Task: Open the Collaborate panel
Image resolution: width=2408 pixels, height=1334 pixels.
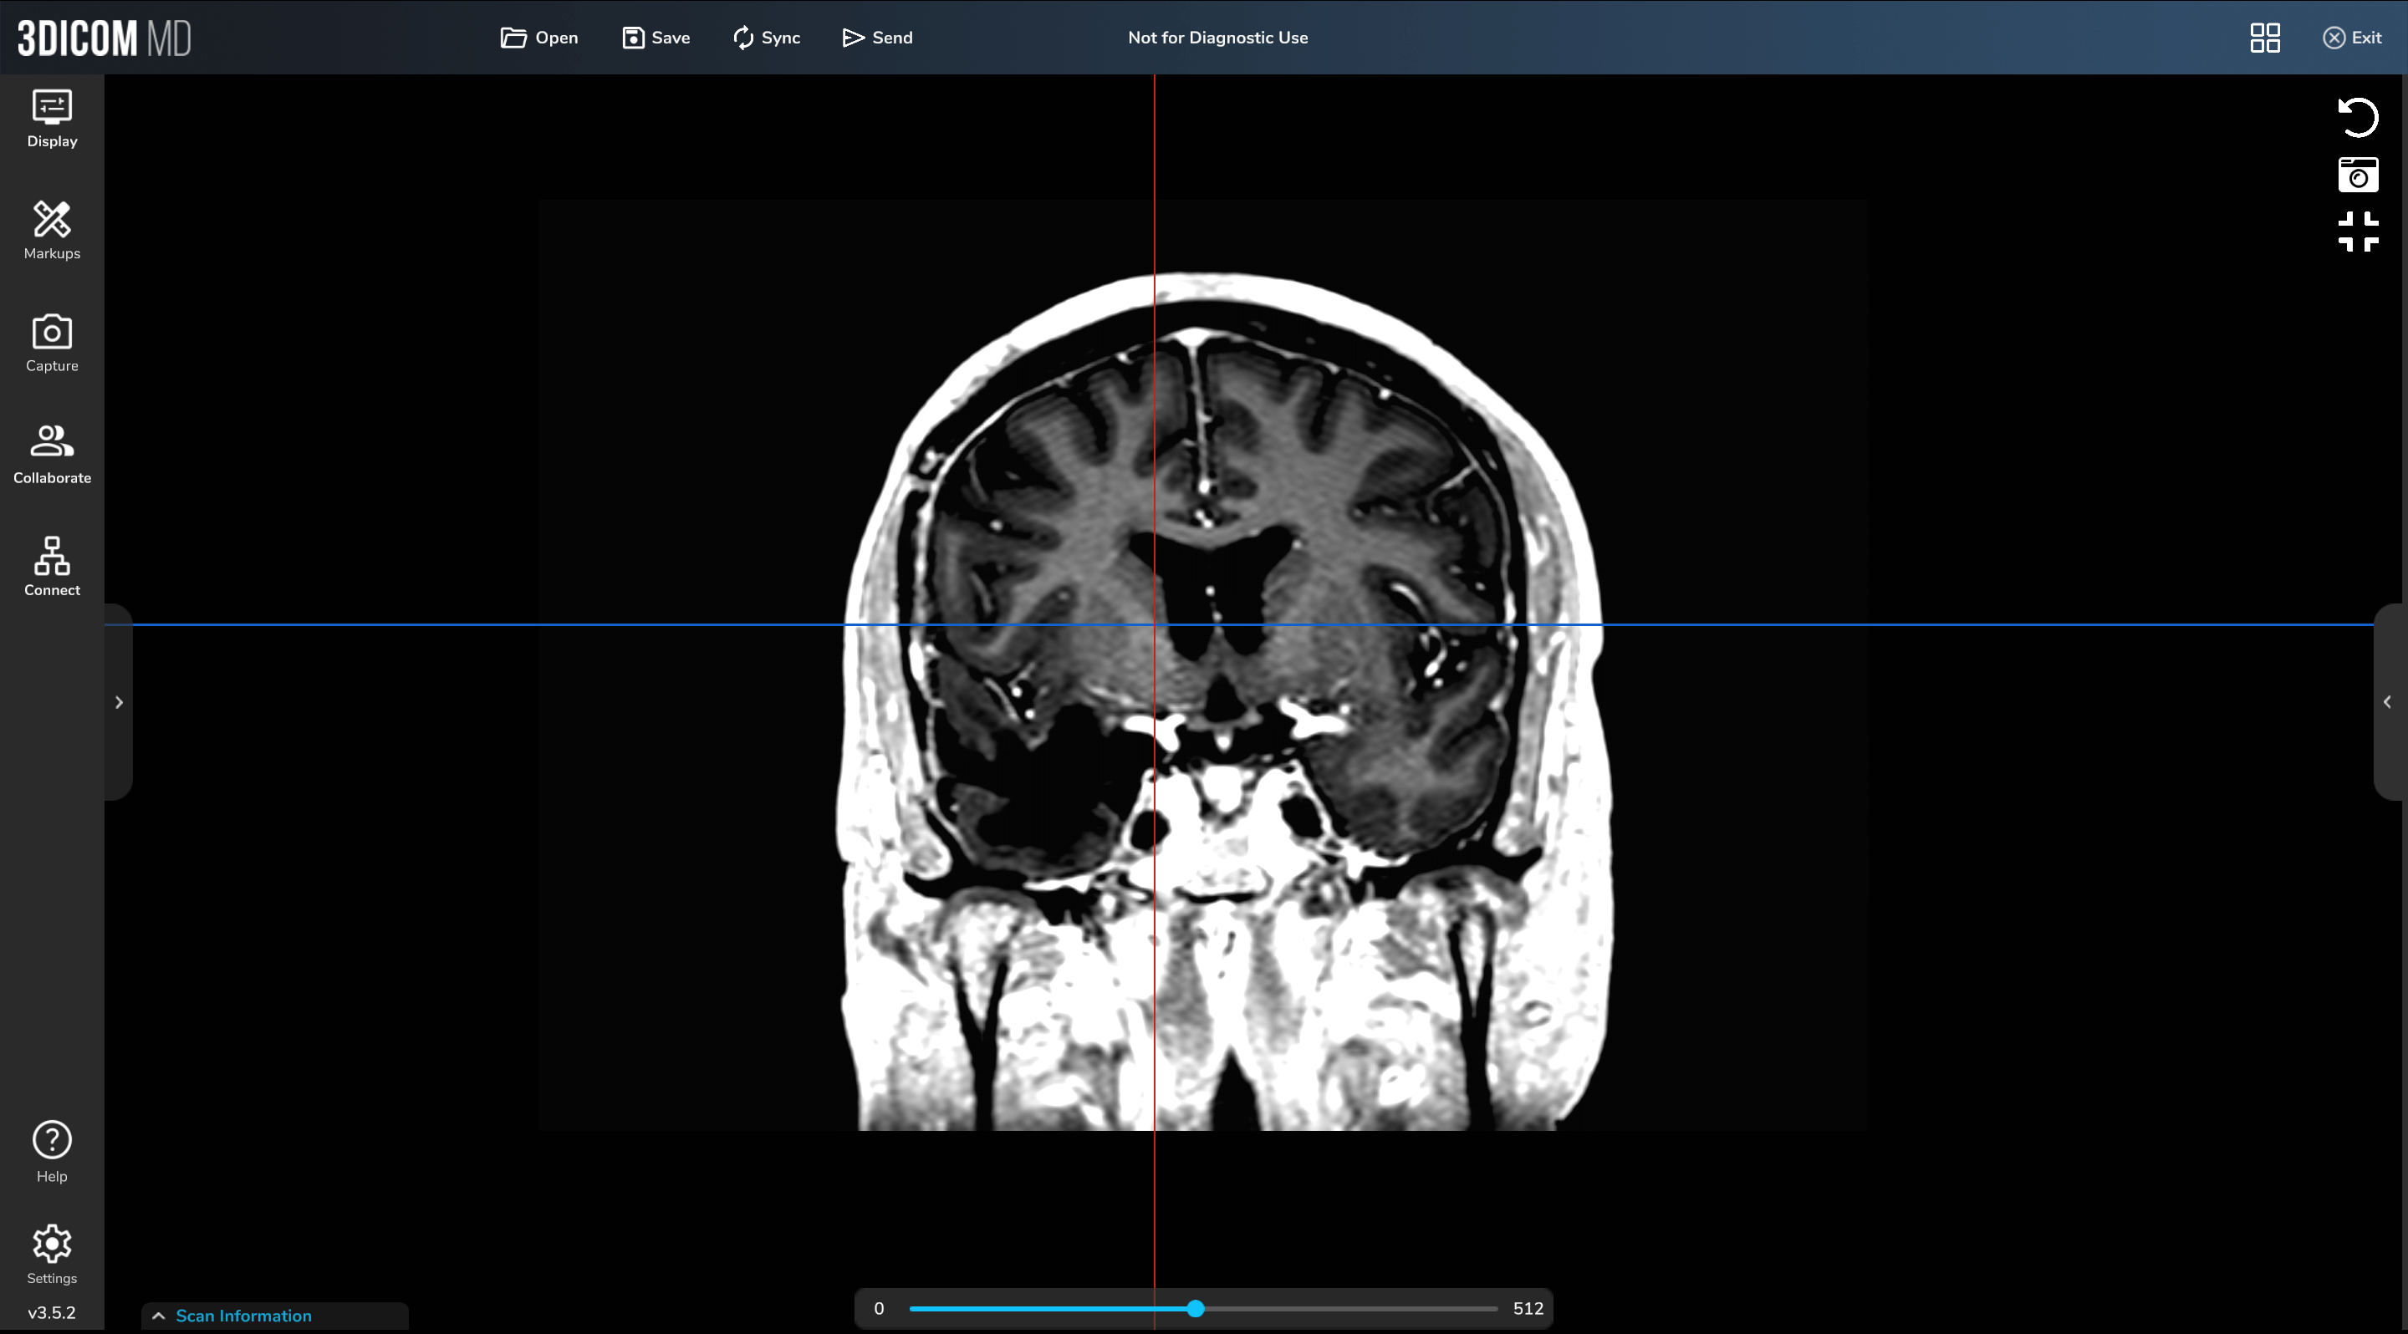Action: (53, 455)
